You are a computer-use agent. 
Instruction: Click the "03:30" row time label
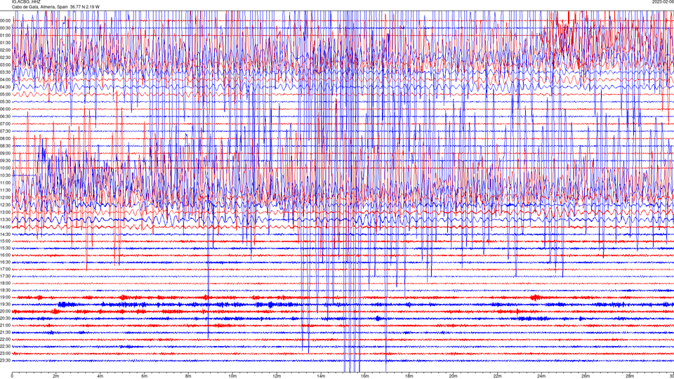(x=5, y=72)
